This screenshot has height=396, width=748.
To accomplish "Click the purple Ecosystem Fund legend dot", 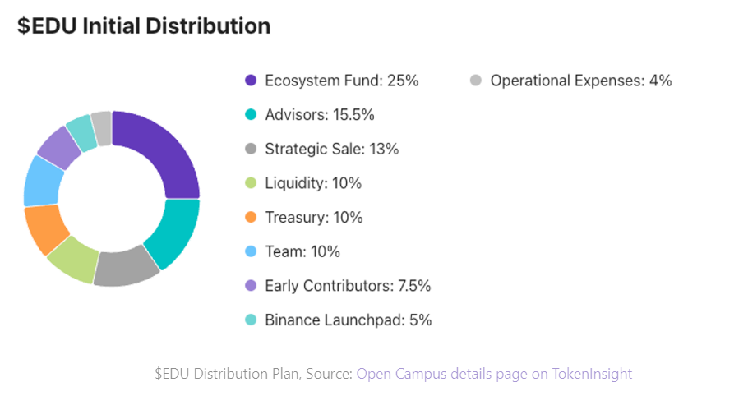I will coord(251,81).
